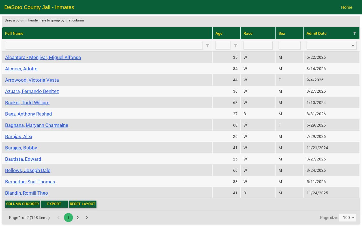This screenshot has width=362, height=226.
Task: Go to page 2
Action: click(x=78, y=218)
